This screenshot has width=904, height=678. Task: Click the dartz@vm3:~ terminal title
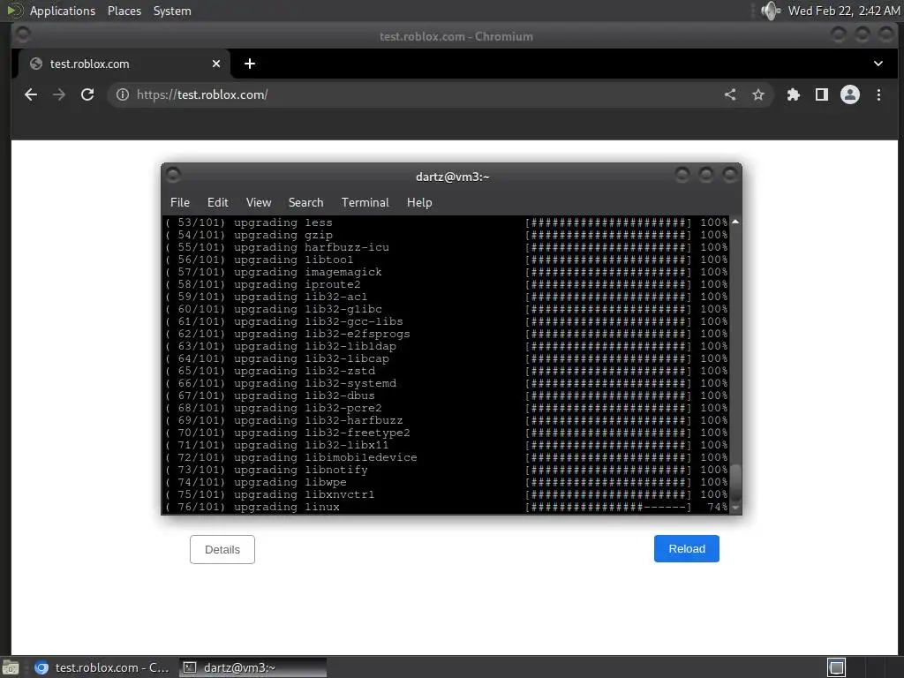click(x=453, y=177)
